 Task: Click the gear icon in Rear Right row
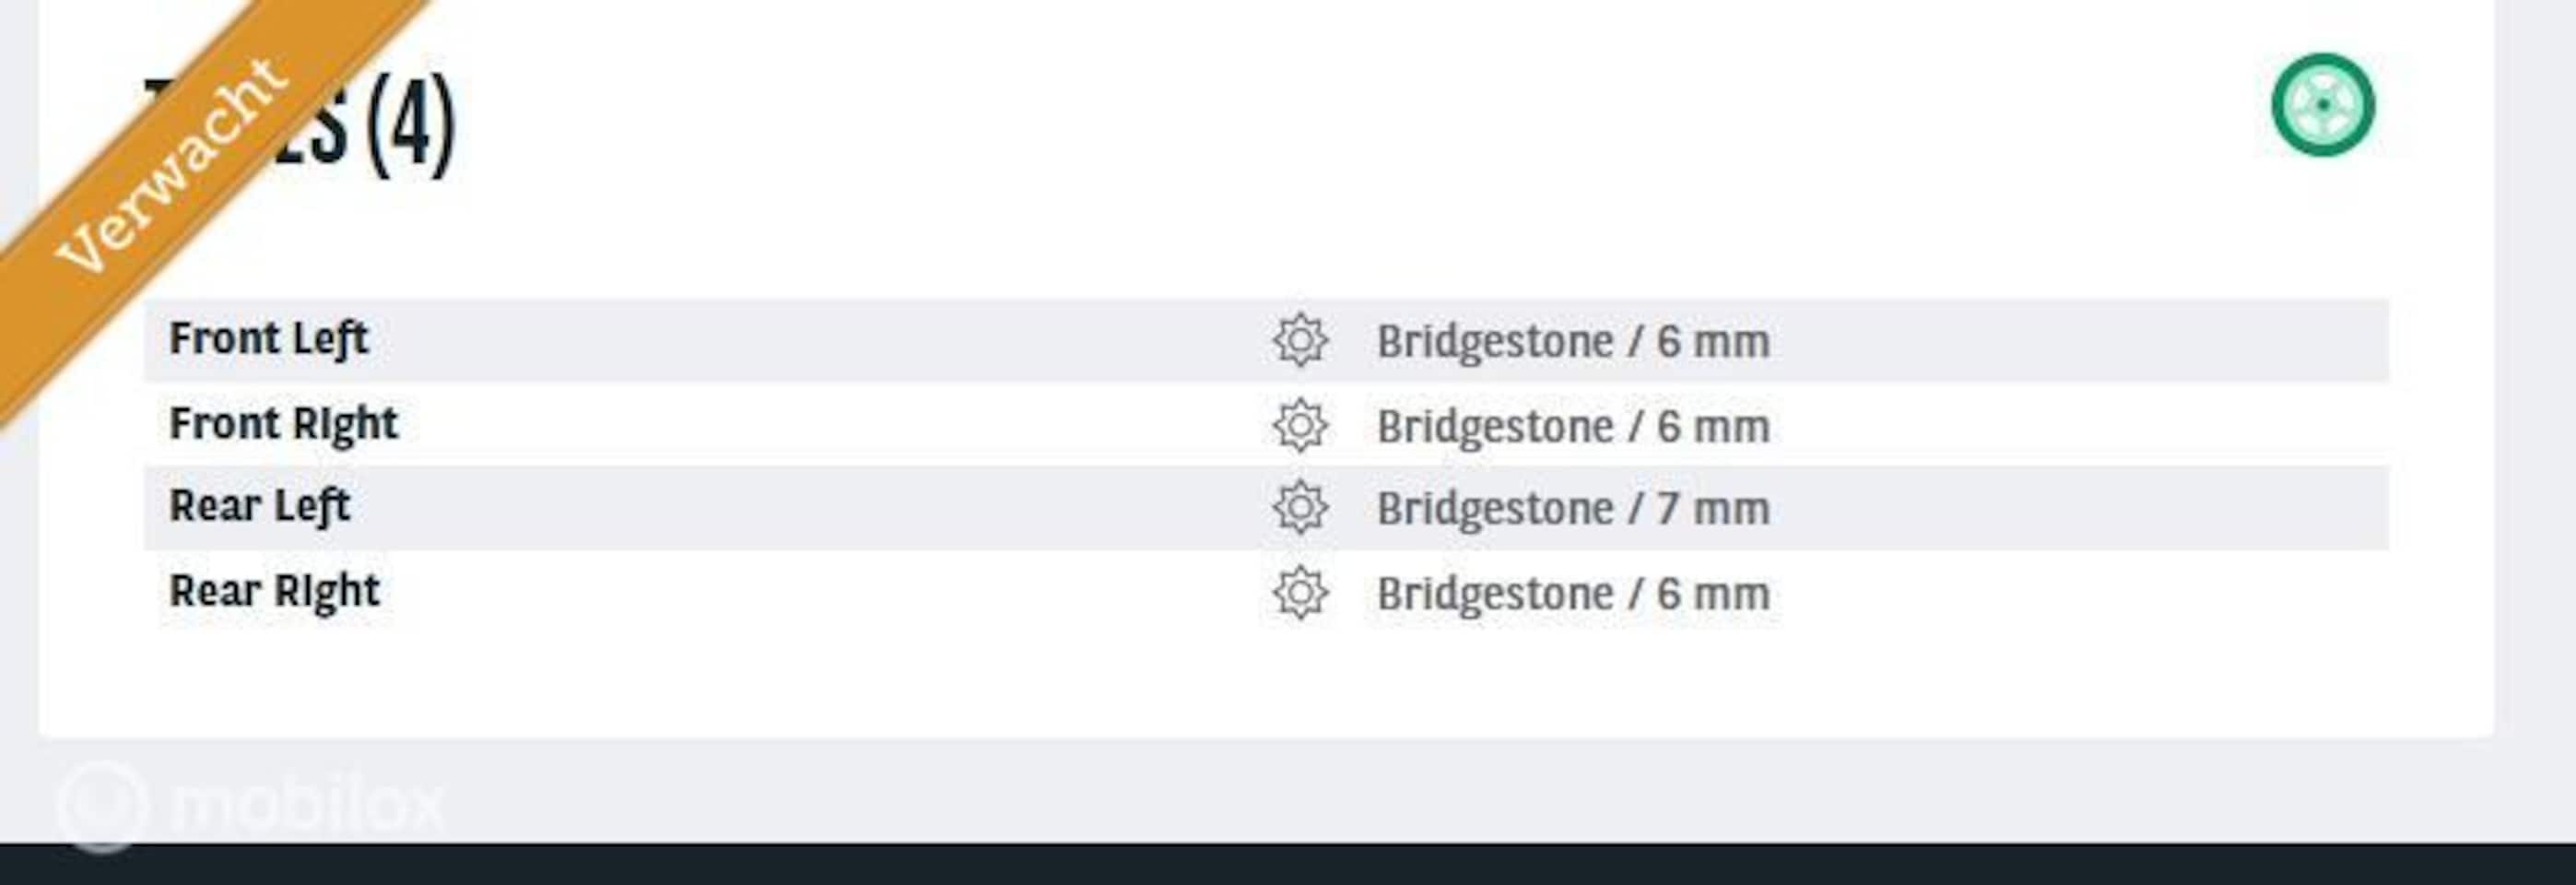(1300, 593)
